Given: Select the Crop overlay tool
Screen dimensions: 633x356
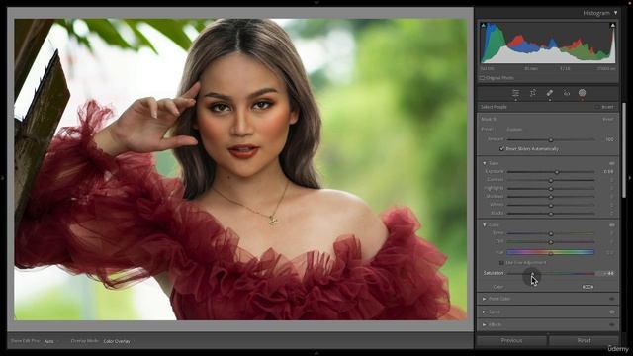Looking at the screenshot, I should (x=533, y=93).
